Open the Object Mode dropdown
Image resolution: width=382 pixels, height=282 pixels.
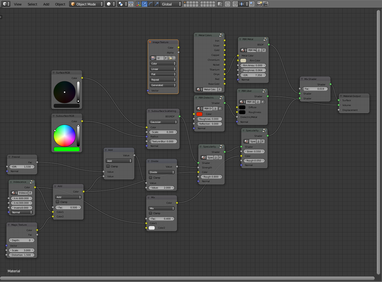tap(86, 4)
